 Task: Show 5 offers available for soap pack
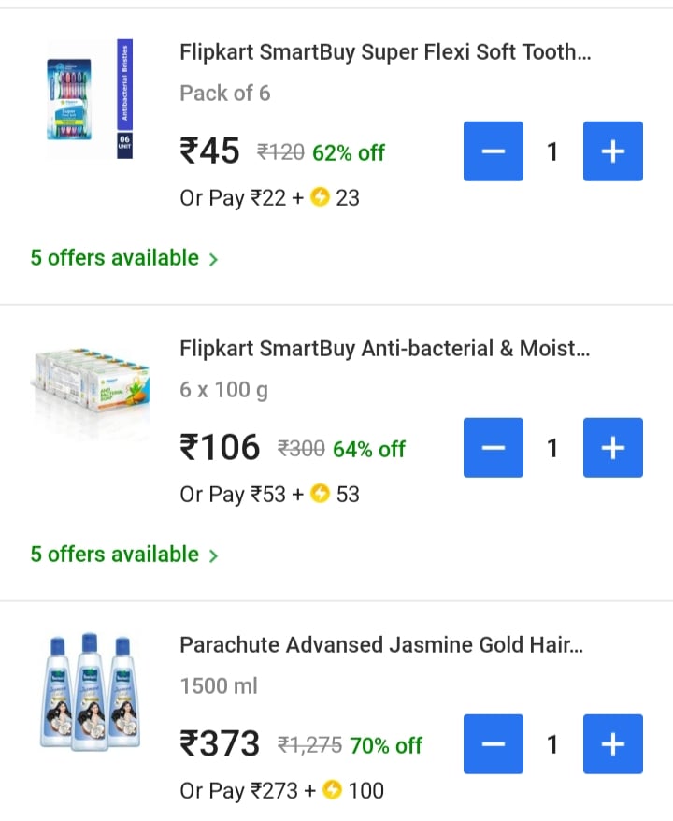(x=115, y=555)
